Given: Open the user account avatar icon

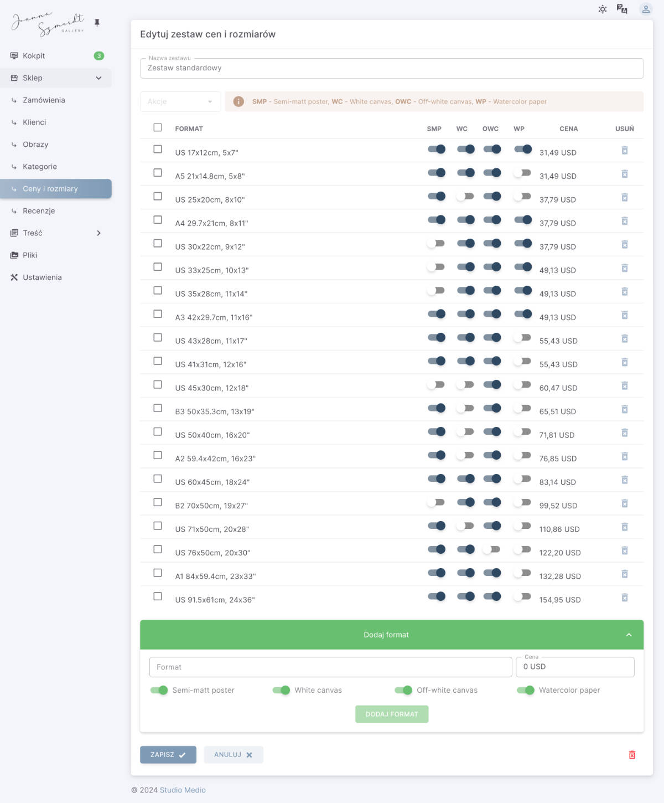Looking at the screenshot, I should pyautogui.click(x=646, y=9).
